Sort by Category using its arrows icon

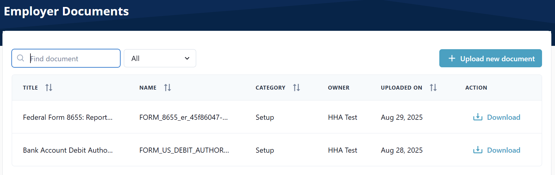tap(296, 87)
